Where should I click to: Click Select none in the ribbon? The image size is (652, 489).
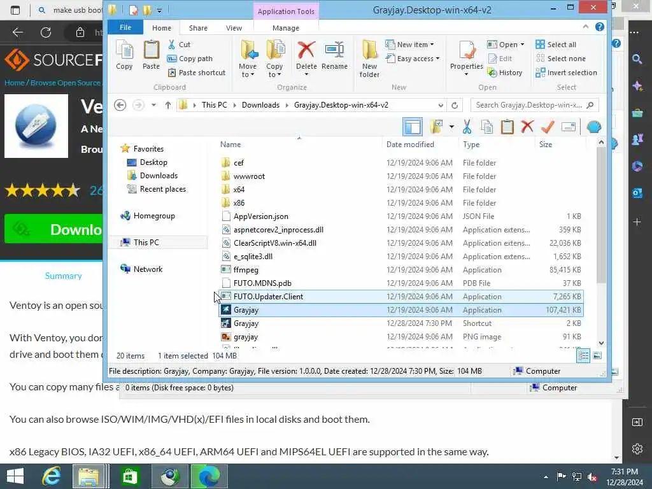(x=560, y=59)
